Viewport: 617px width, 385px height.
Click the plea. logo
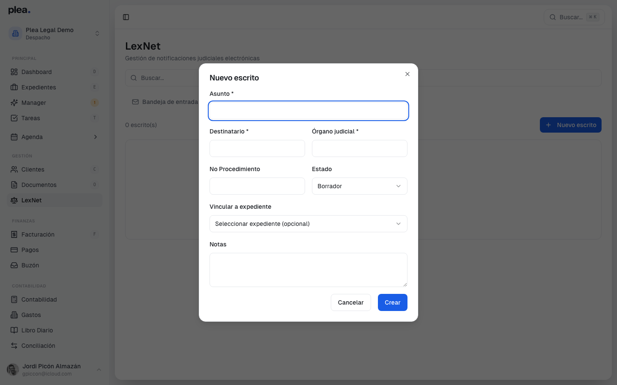(x=19, y=10)
